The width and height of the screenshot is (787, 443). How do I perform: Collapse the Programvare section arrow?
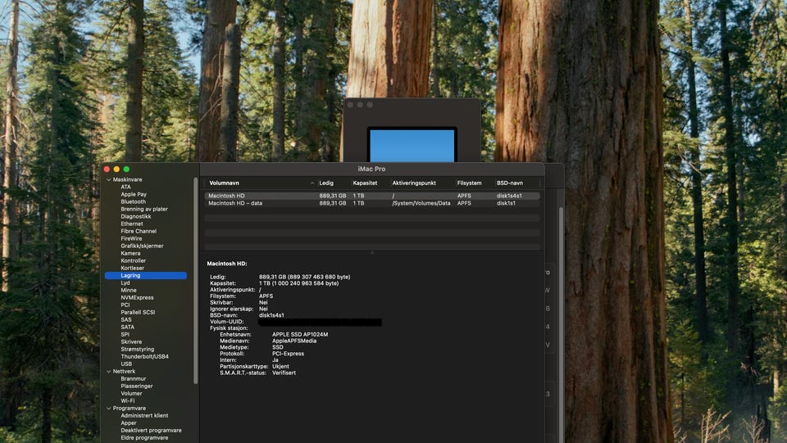click(x=107, y=408)
